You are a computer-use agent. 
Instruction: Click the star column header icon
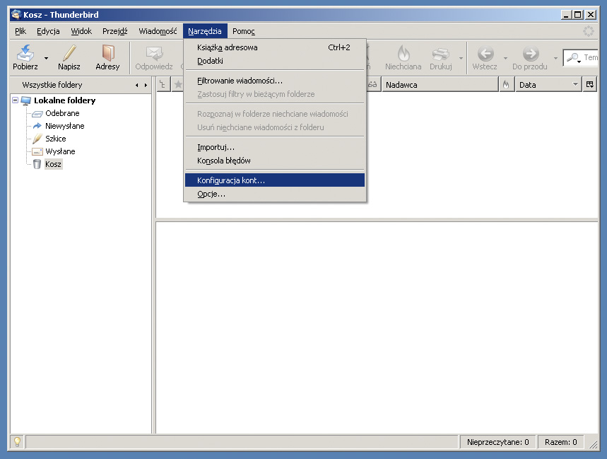[x=177, y=84]
